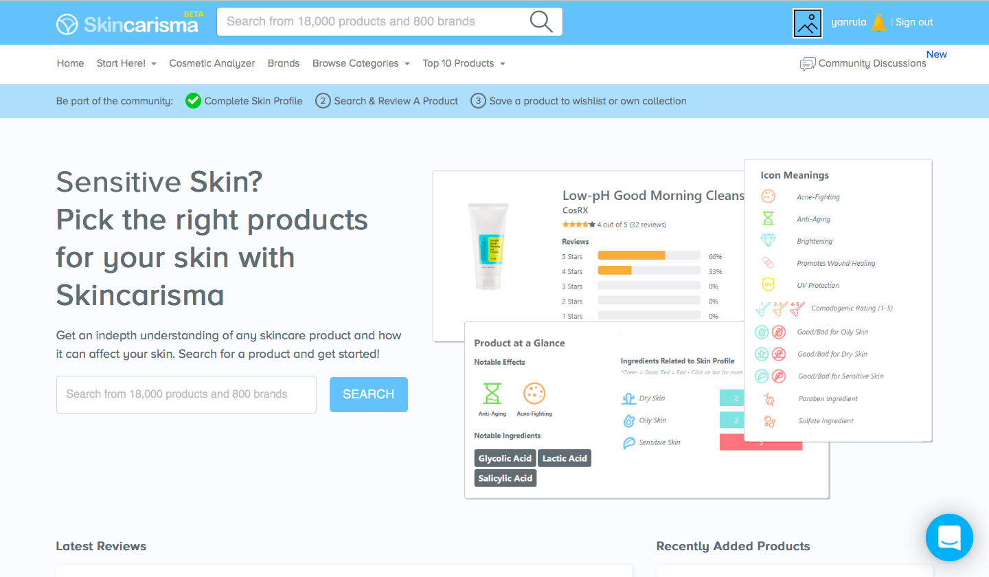Go to Home page
Image resolution: width=989 pixels, height=577 pixels.
point(70,63)
